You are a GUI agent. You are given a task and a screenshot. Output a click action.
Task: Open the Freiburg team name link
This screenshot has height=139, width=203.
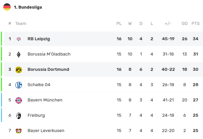click(x=36, y=115)
